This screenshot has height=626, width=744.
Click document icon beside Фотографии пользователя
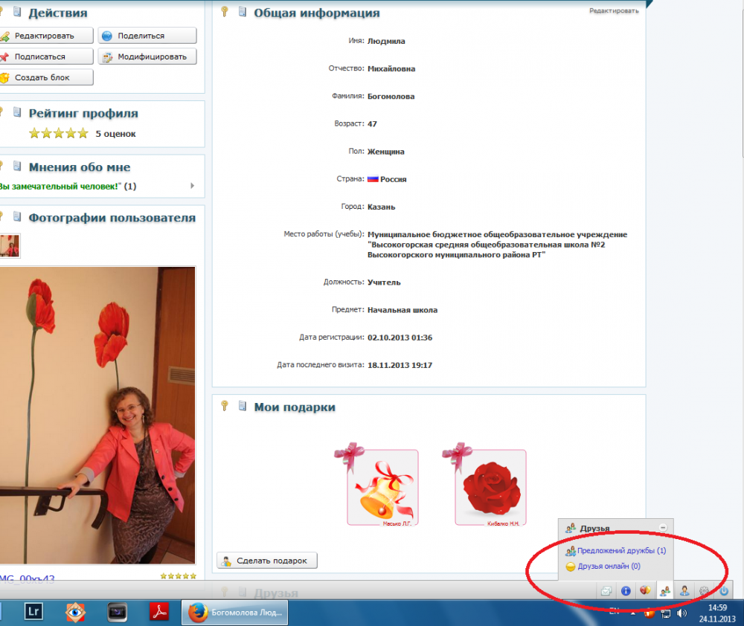[17, 217]
